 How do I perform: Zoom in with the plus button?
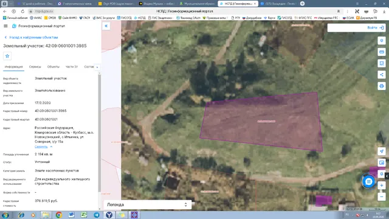pyautogui.click(x=382, y=186)
